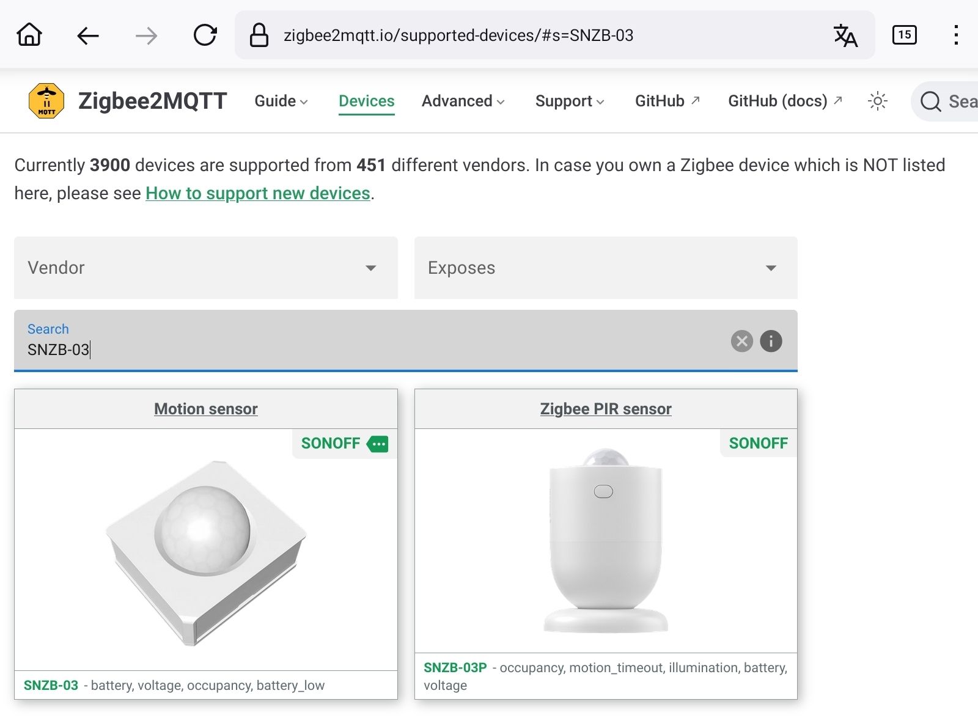The width and height of the screenshot is (978, 718).
Task: Clear the SNZB-03 search text
Action: point(742,341)
